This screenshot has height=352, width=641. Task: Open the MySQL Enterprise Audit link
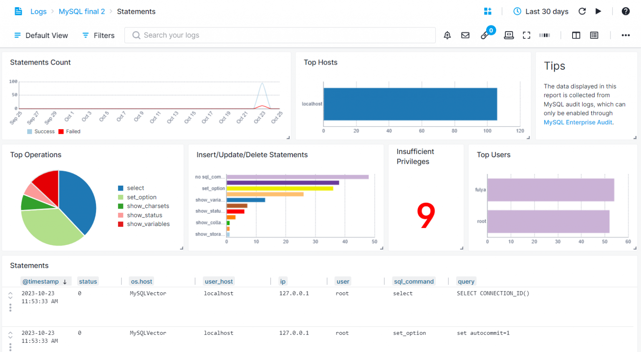(578, 122)
